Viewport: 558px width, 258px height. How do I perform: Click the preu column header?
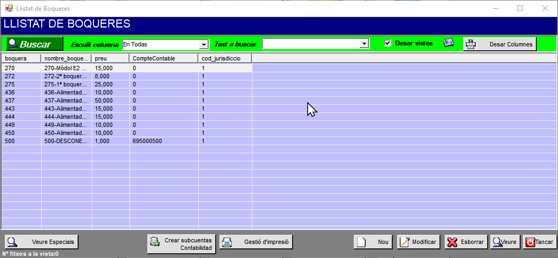click(111, 58)
